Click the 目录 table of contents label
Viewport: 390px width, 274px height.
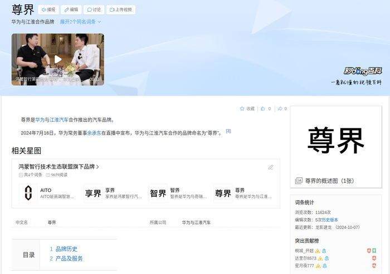point(28,255)
